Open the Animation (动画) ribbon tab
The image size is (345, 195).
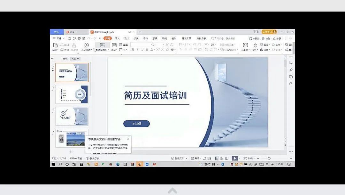[x=145, y=38]
